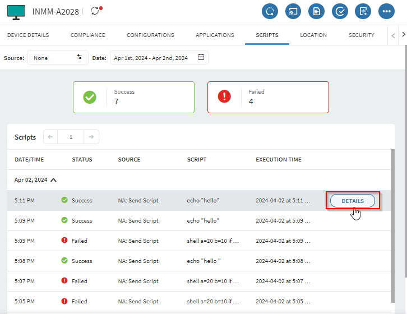
Task: Open the calendar icon in Date field
Action: point(201,58)
